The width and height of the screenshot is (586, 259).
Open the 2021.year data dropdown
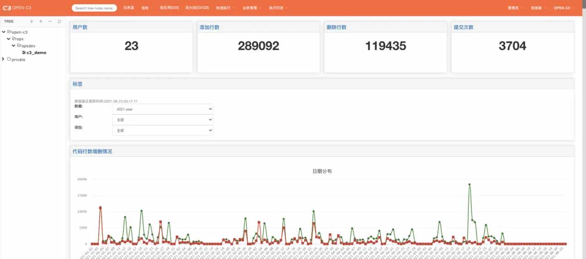(x=163, y=109)
